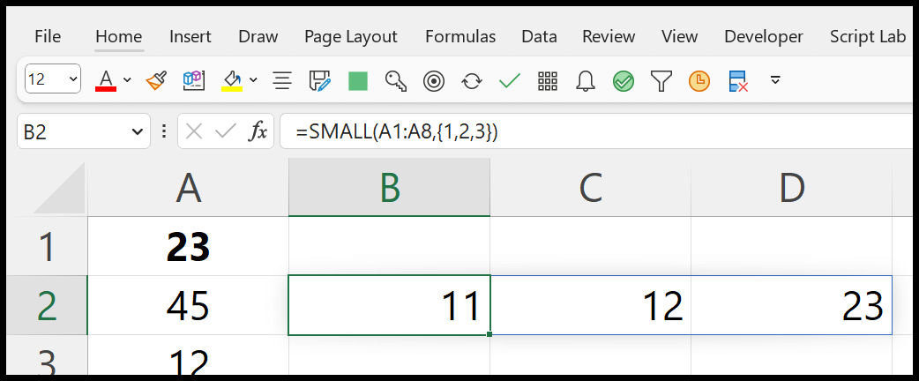Expand fill color dropdown arrow

point(253,79)
